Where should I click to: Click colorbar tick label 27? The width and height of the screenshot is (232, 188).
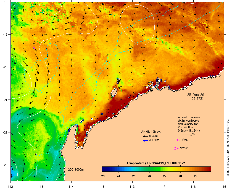[165, 176]
